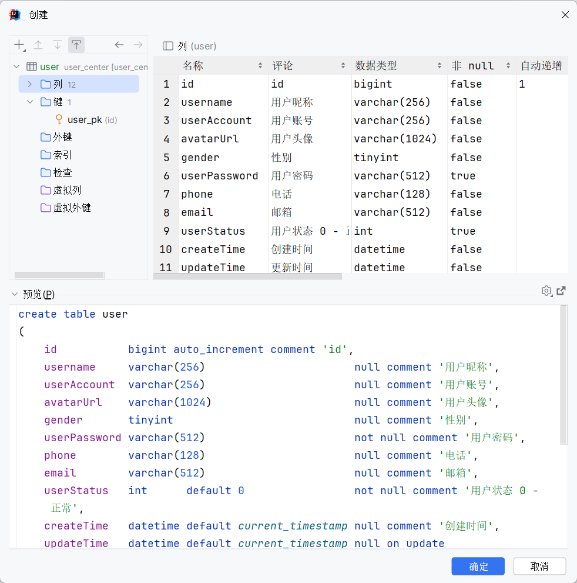Image resolution: width=577 pixels, height=583 pixels.
Task: Select the 索引 folder in tree
Action: (56, 155)
